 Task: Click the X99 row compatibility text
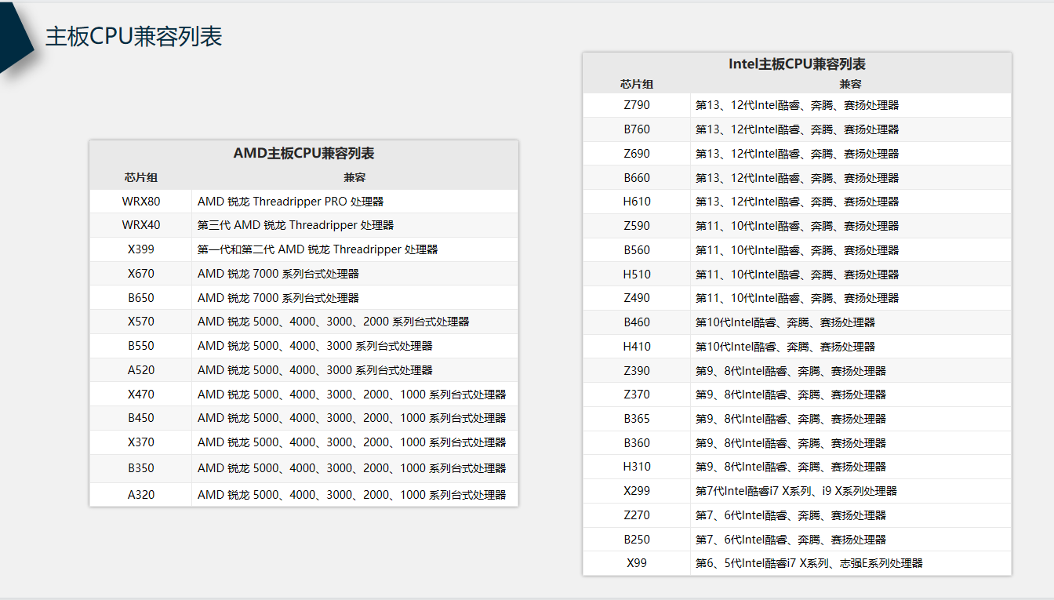(809, 563)
